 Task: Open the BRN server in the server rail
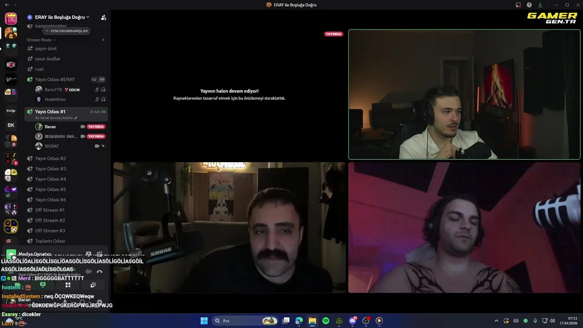tap(11, 65)
